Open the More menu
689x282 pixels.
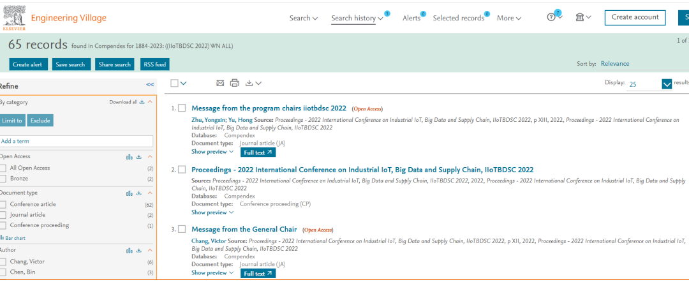pyautogui.click(x=509, y=18)
